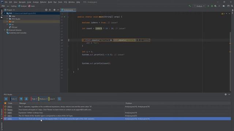Start debugging with the bug icon
Image resolution: width=234 pixels, height=131 pixels.
tap(212, 6)
